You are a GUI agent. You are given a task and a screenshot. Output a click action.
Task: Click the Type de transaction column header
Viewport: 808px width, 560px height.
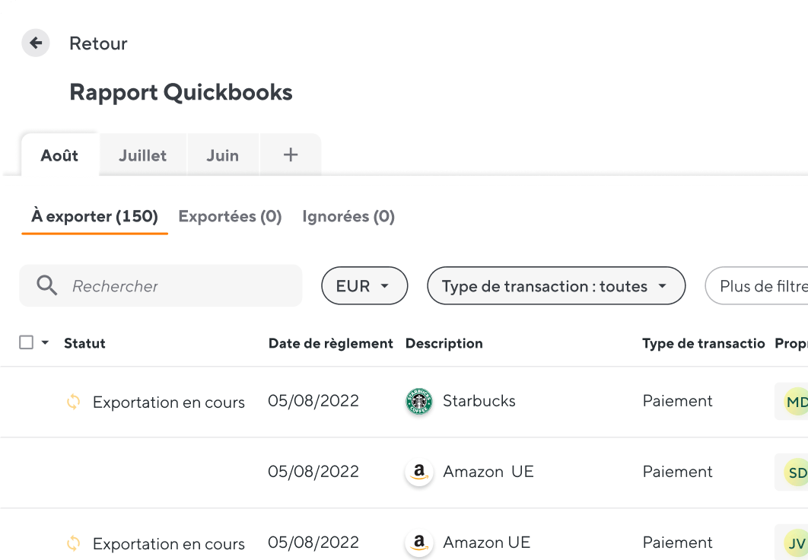coord(704,343)
